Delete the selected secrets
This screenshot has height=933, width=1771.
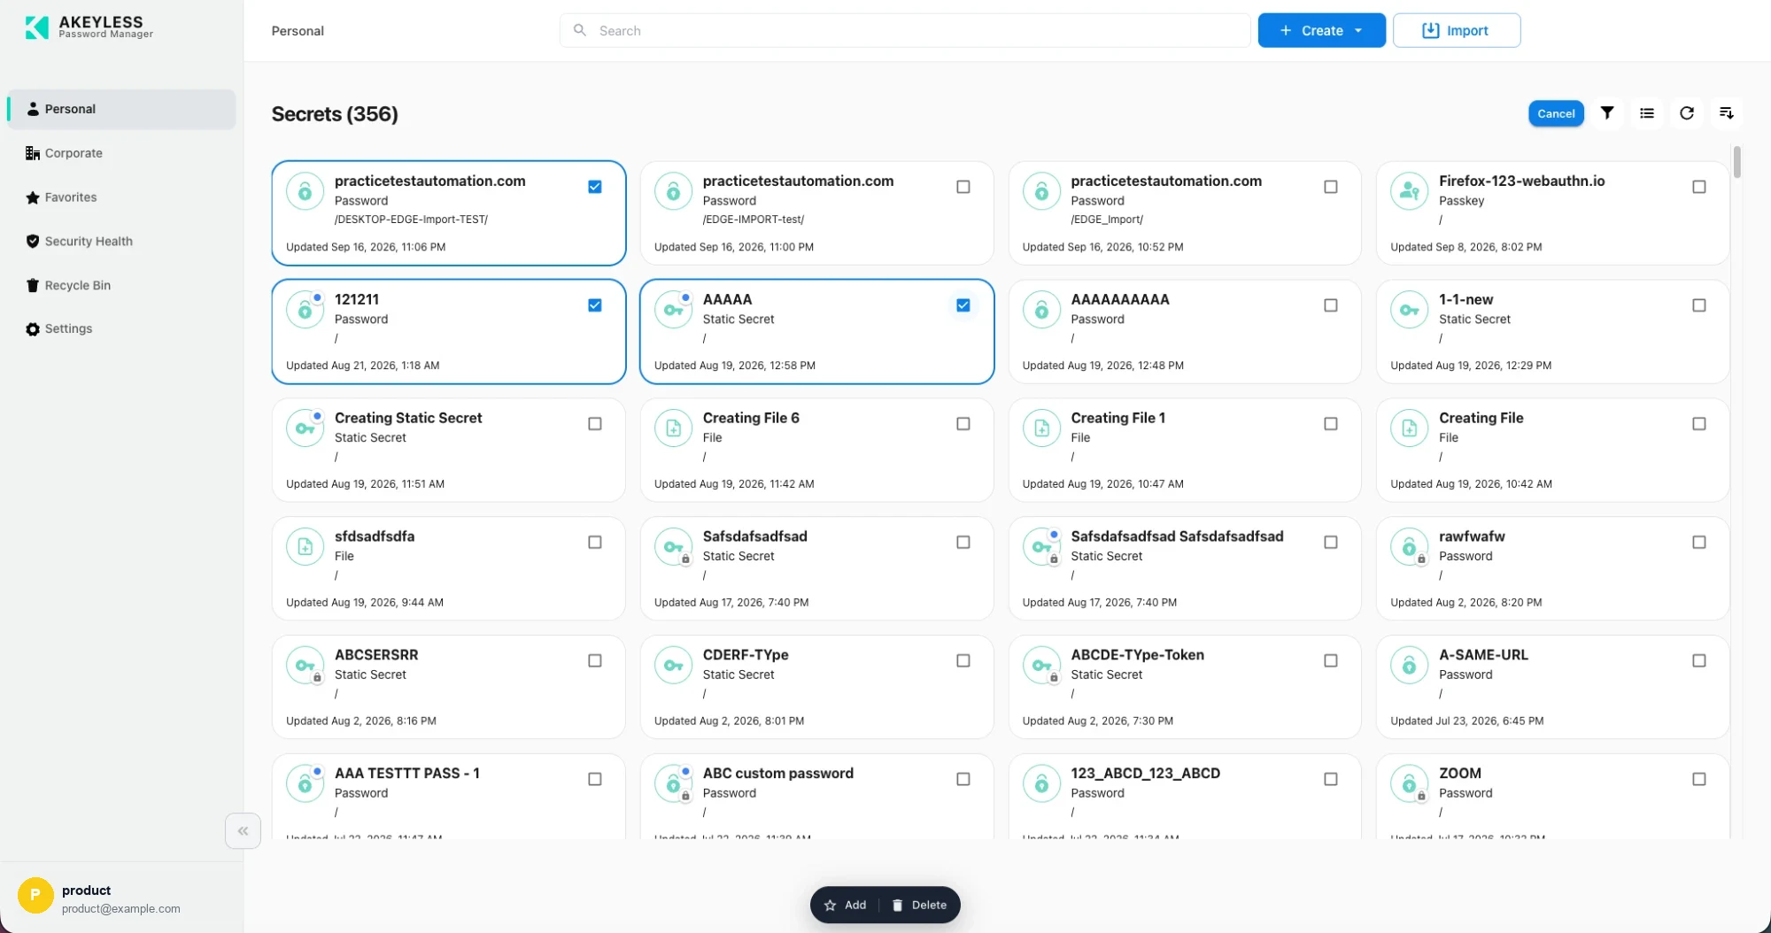click(919, 905)
